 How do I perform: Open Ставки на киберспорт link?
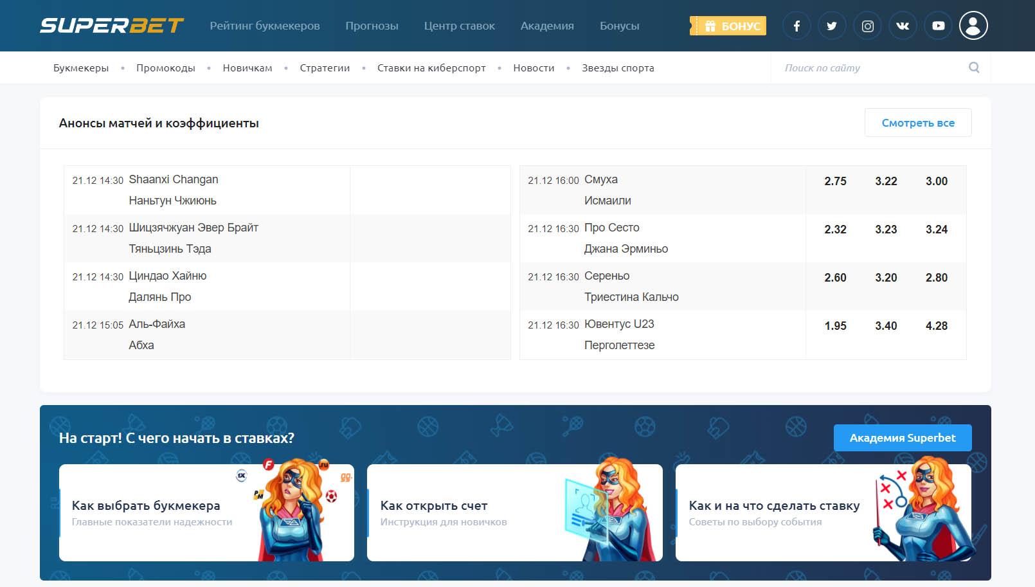tap(431, 68)
